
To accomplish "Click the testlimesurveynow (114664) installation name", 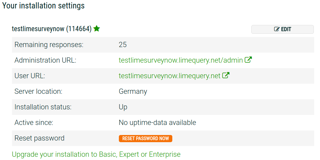I will 51,29.
